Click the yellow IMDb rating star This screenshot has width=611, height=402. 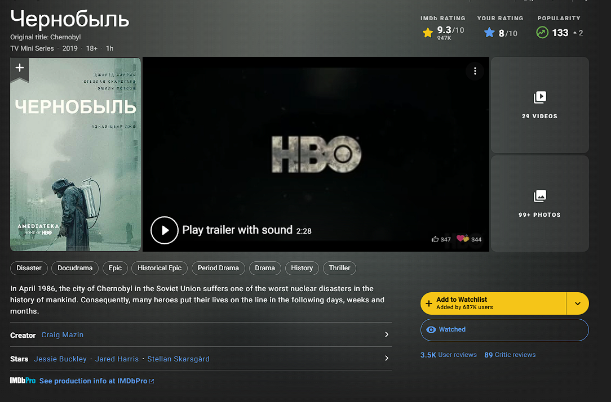tap(427, 33)
